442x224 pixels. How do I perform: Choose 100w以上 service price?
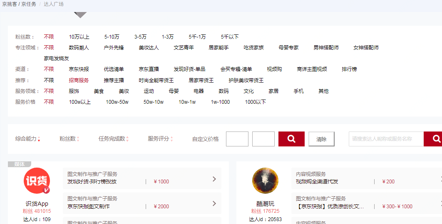(x=80, y=102)
